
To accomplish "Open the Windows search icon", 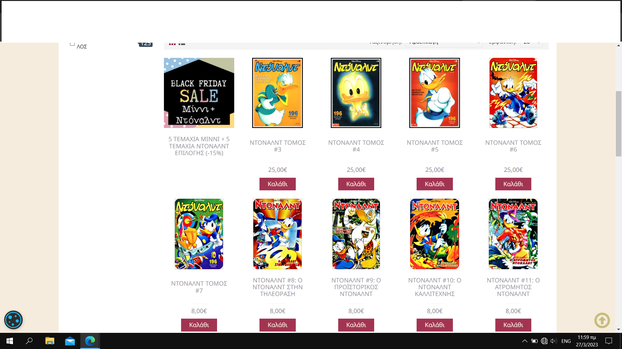I will [29, 341].
